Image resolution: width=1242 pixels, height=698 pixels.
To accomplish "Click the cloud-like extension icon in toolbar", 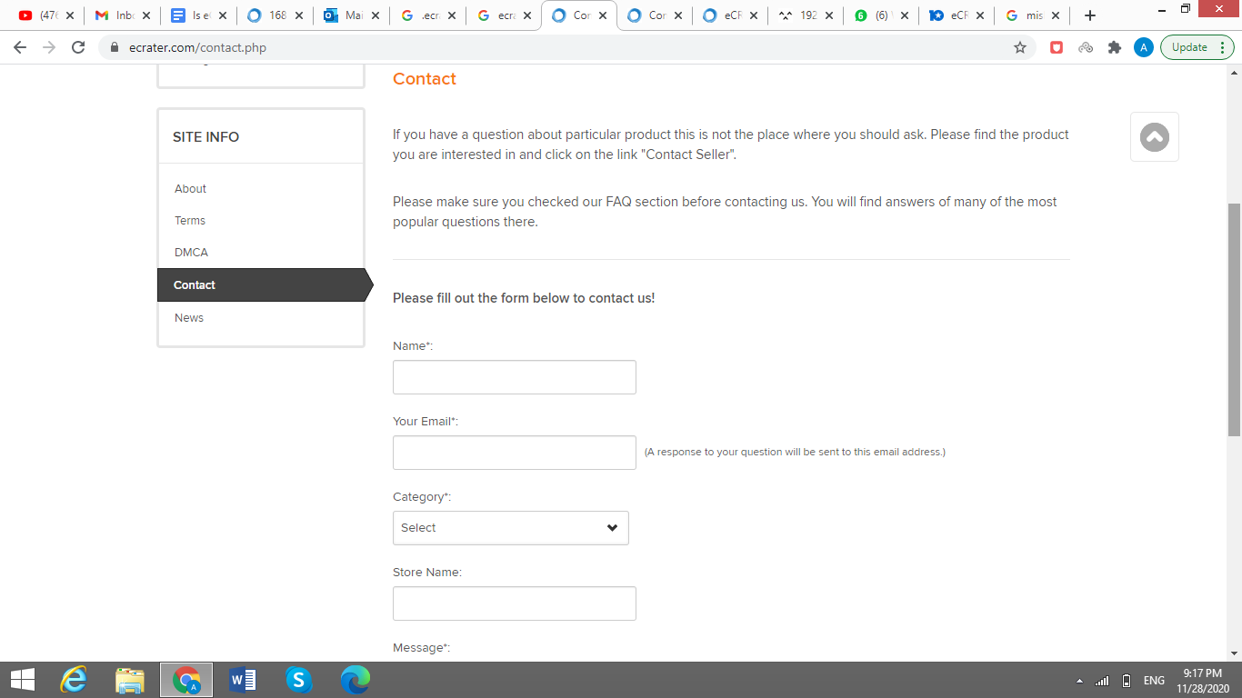I will tap(1086, 47).
